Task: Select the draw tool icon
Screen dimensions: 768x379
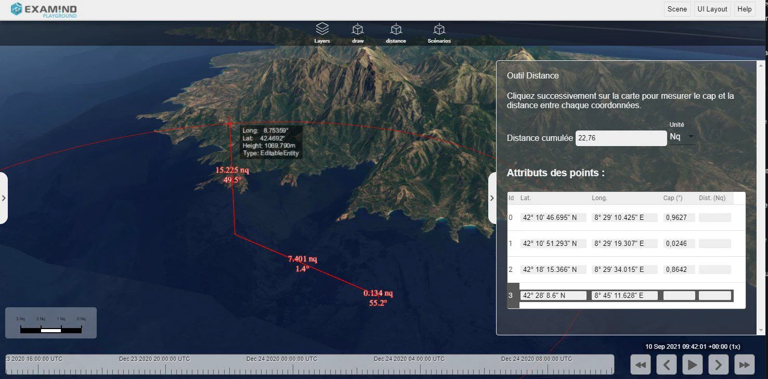Action: coord(358,33)
